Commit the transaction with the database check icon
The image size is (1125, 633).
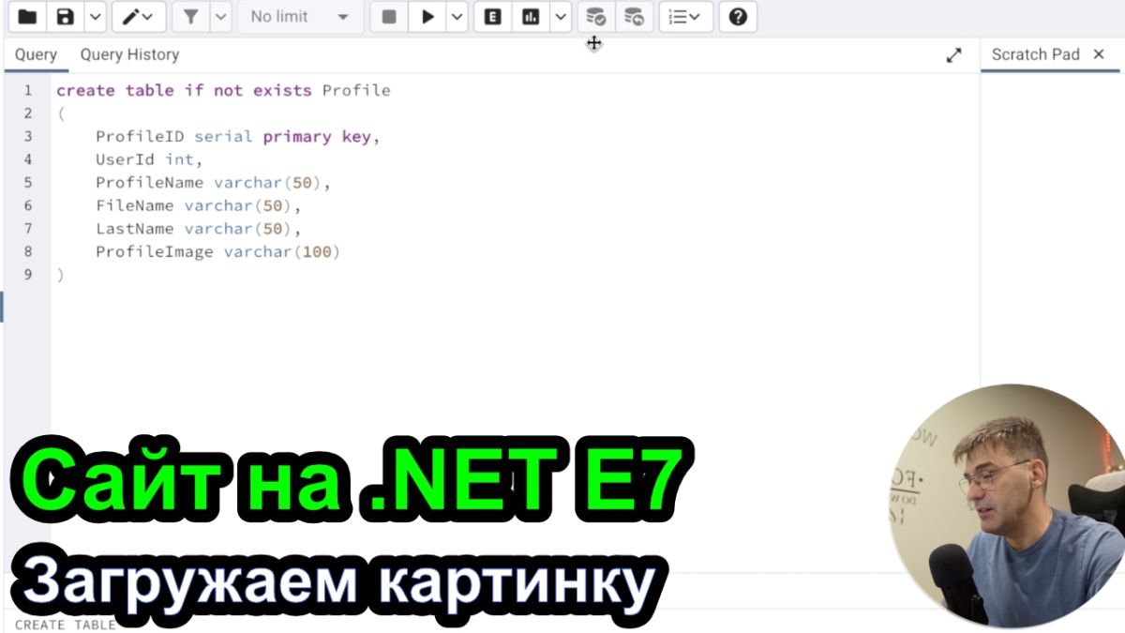pyautogui.click(x=596, y=17)
